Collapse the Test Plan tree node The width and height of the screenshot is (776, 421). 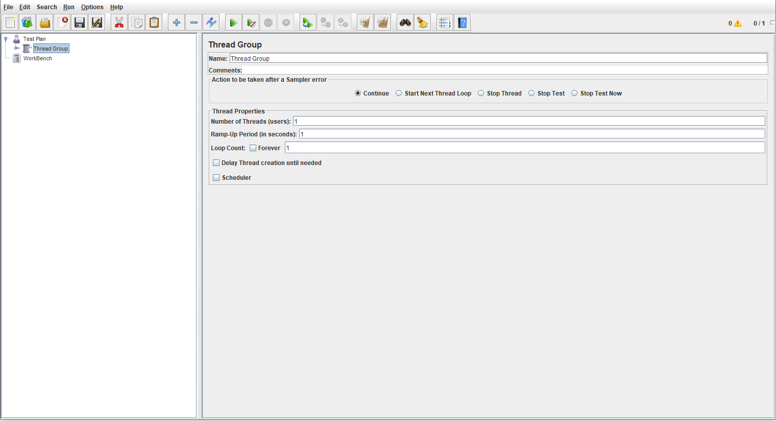pos(6,39)
